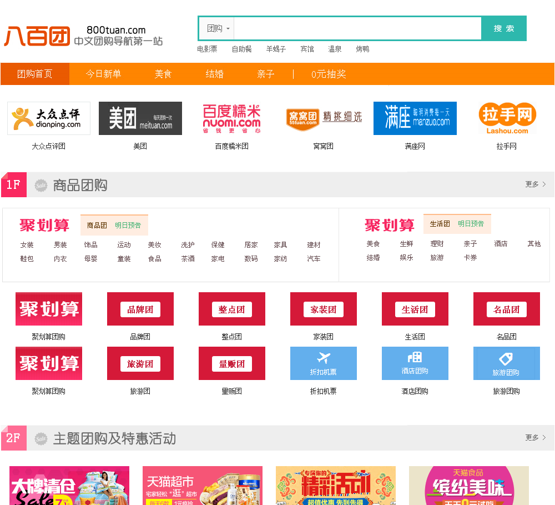The image size is (555, 505).
Task: Open the 百度糯米 nuomi.com logo
Action: click(231, 118)
